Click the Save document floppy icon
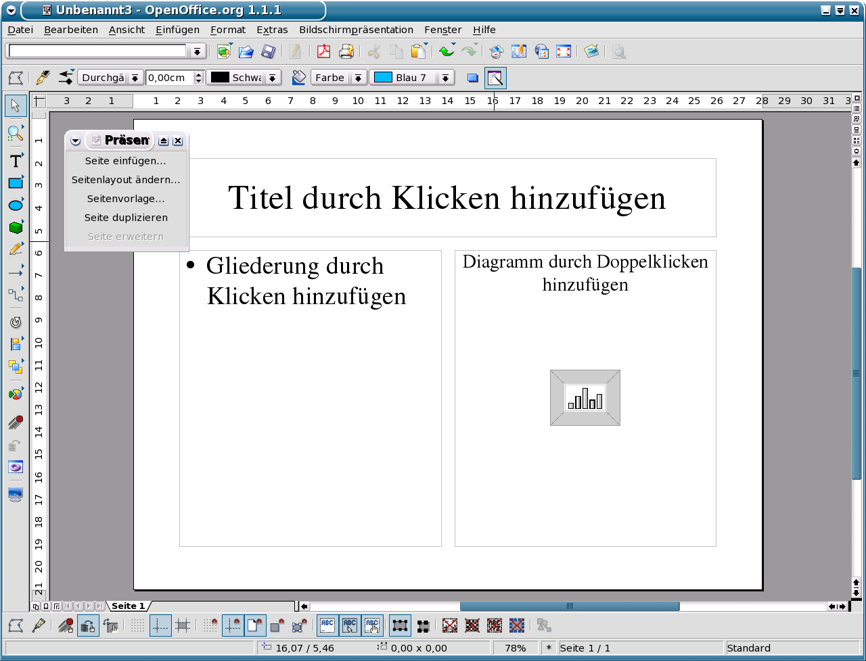Image resolution: width=866 pixels, height=661 pixels. click(x=269, y=51)
